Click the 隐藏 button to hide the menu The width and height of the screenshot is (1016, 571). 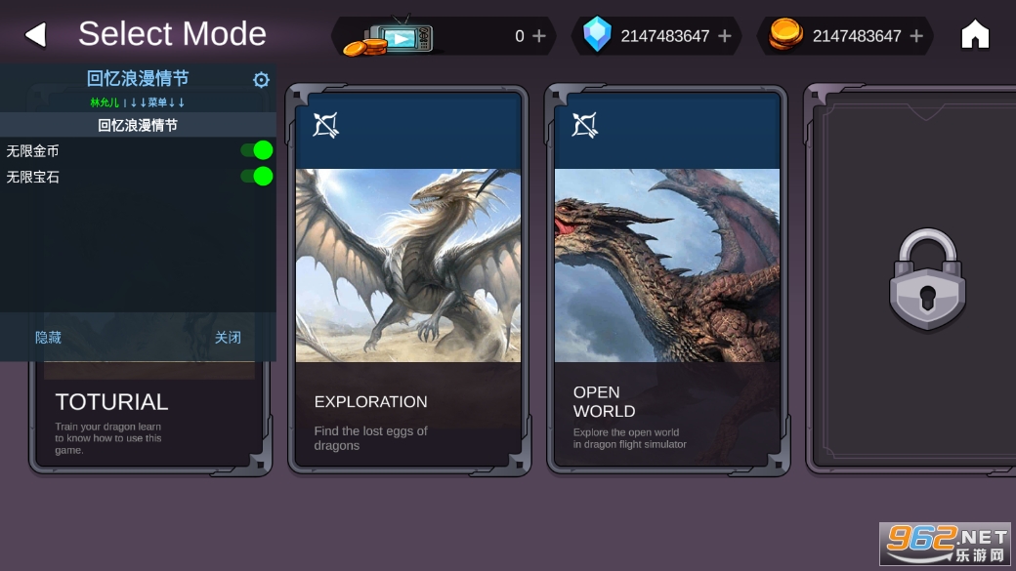pos(48,338)
